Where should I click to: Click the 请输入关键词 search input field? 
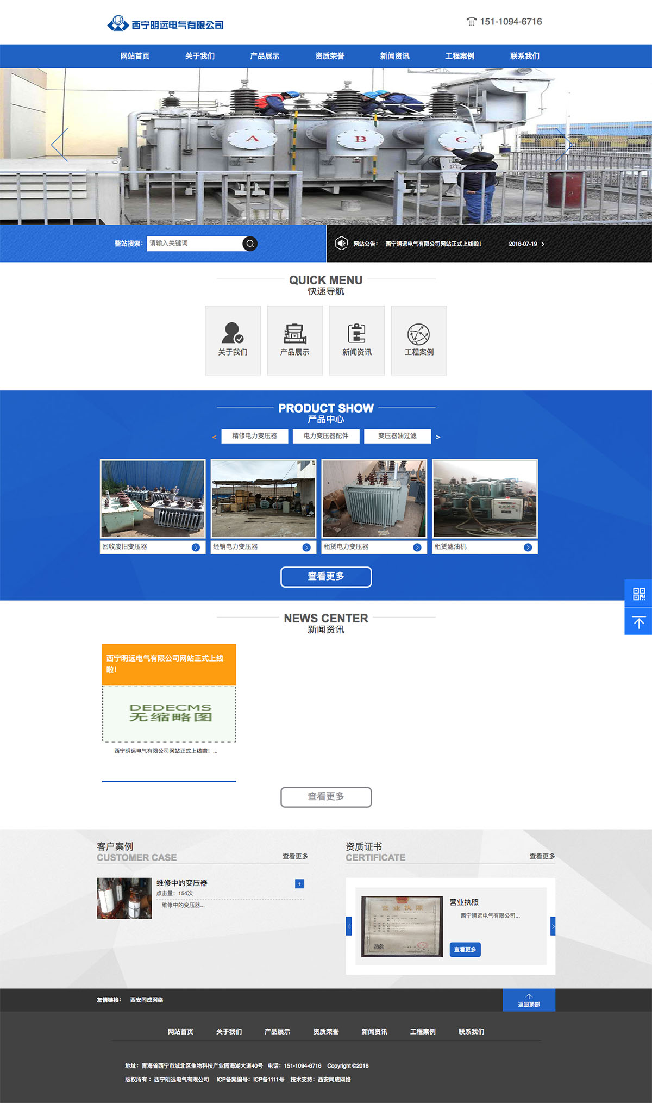[195, 244]
